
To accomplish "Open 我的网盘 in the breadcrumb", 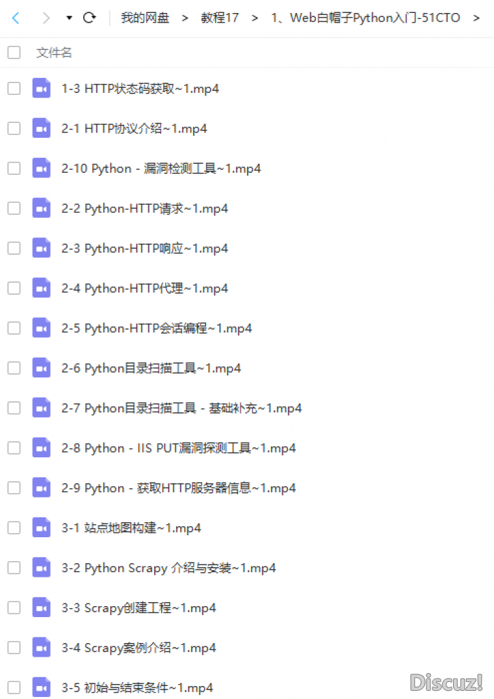I will click(x=145, y=18).
